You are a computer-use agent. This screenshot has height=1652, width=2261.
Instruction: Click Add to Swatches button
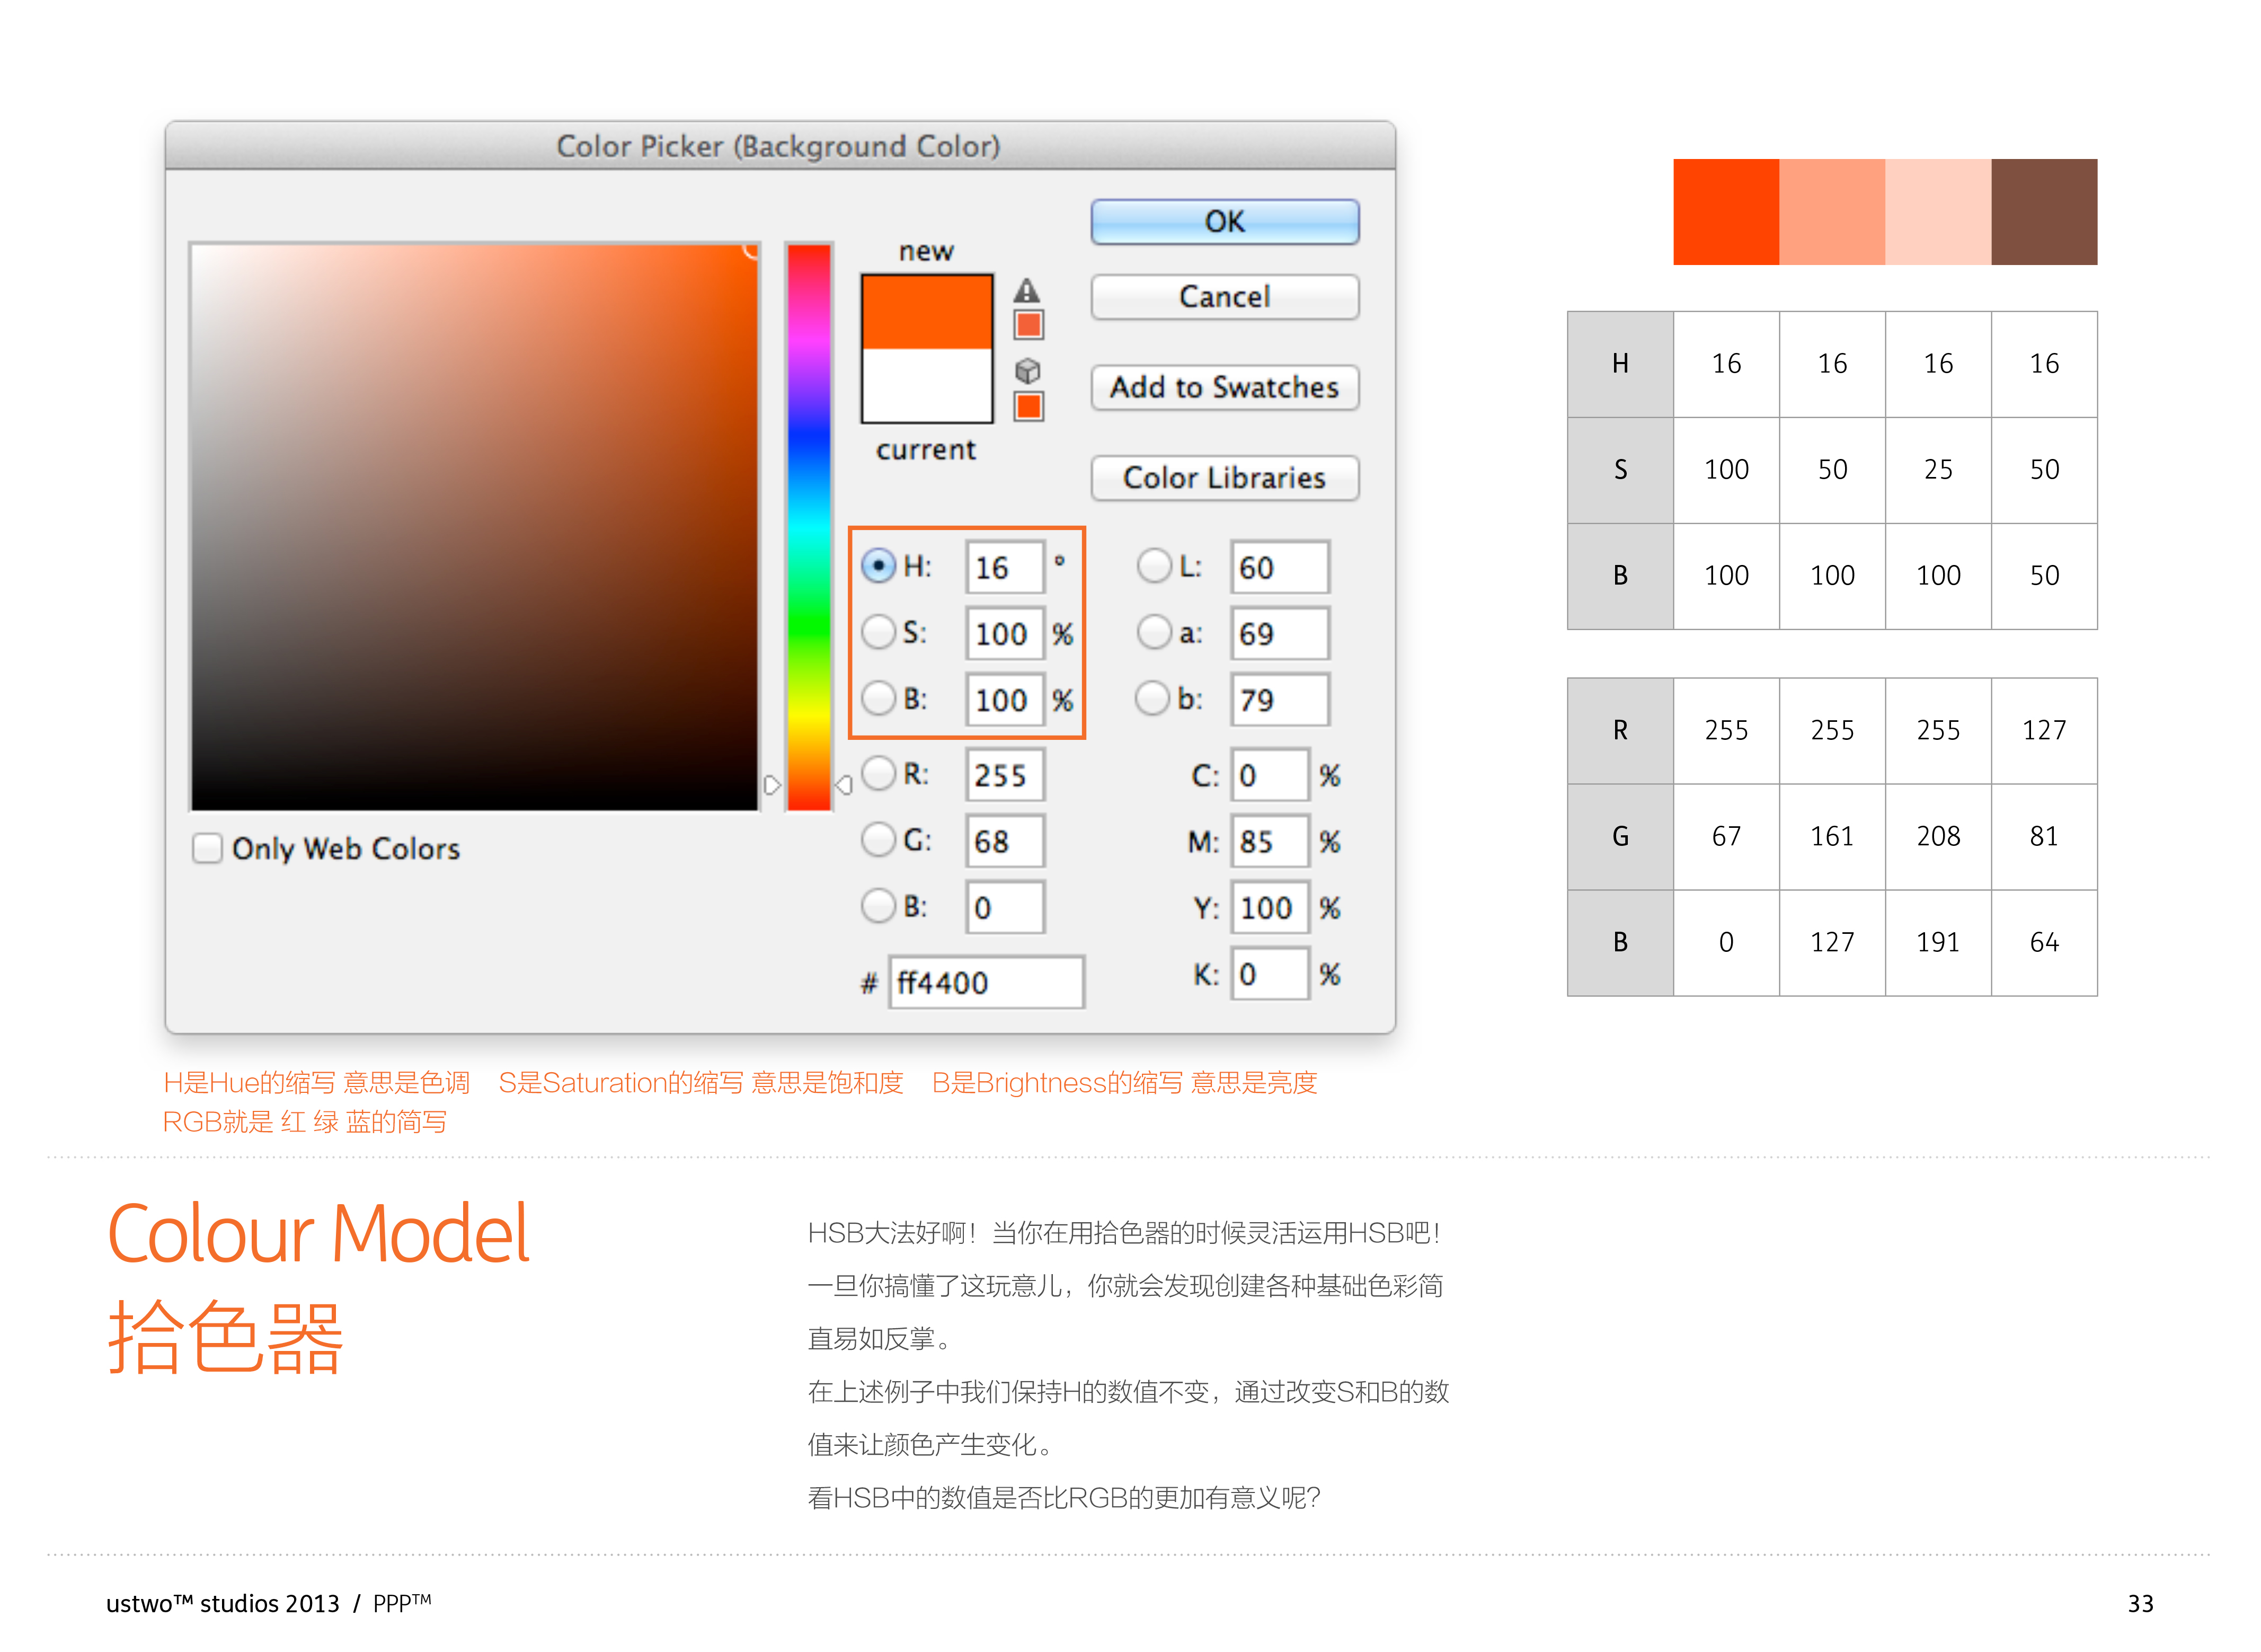[1225, 387]
